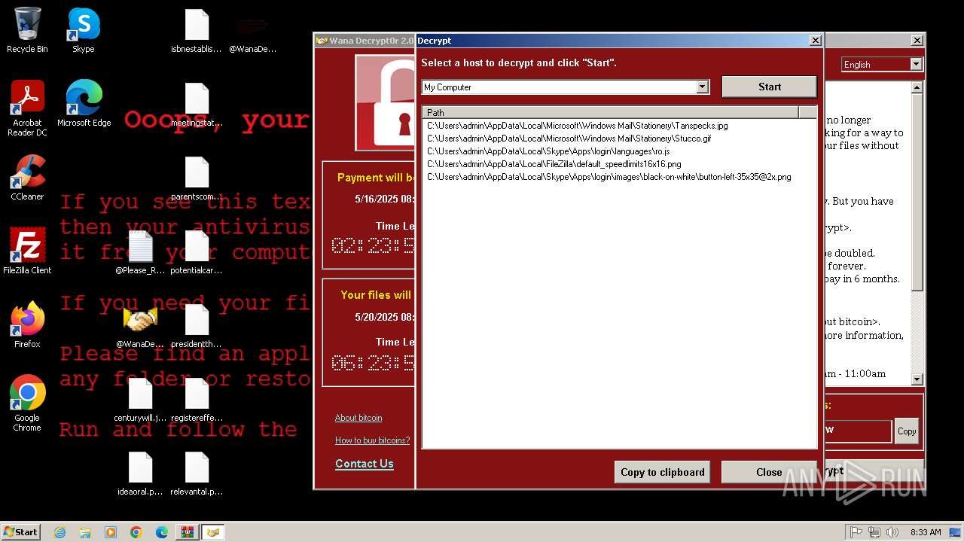Select the @Please_R... text file icon
The height and width of the screenshot is (542, 964).
[140, 253]
